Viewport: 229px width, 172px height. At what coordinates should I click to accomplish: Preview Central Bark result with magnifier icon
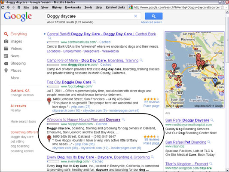(50, 38)
